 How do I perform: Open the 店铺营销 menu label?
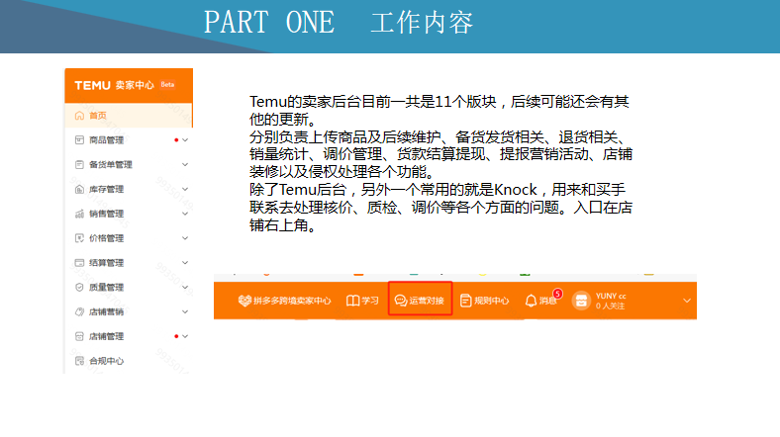pyautogui.click(x=107, y=311)
